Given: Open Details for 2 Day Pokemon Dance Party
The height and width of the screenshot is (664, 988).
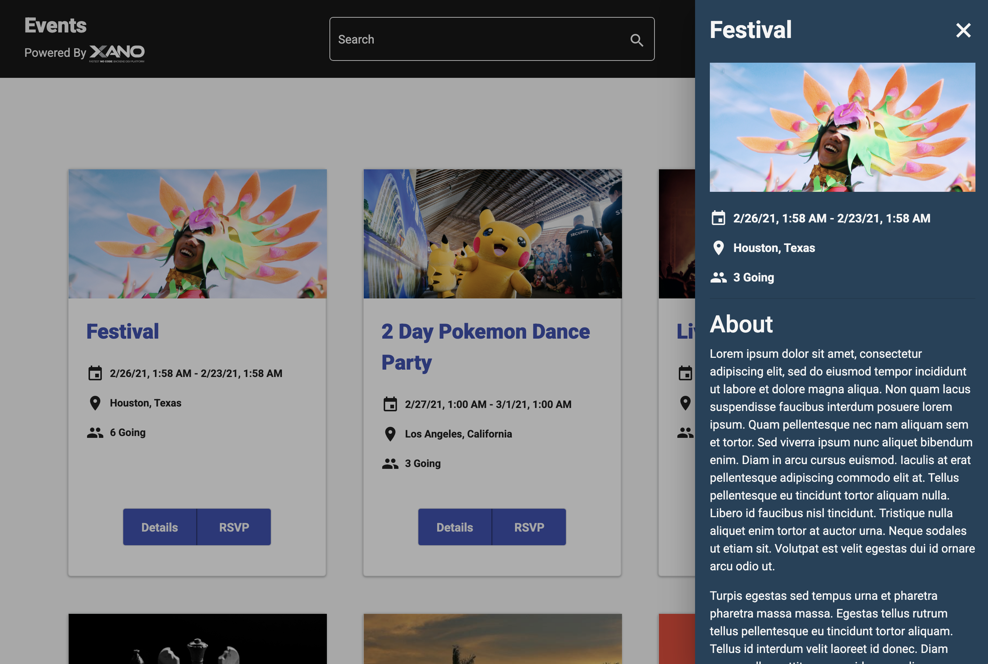Looking at the screenshot, I should tap(455, 527).
